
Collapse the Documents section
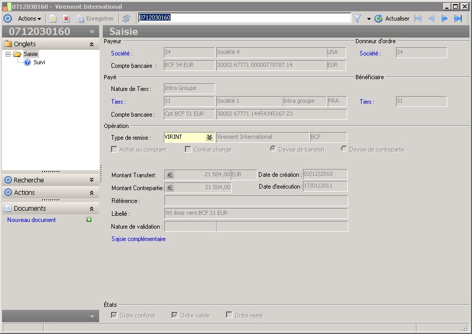[91, 209]
